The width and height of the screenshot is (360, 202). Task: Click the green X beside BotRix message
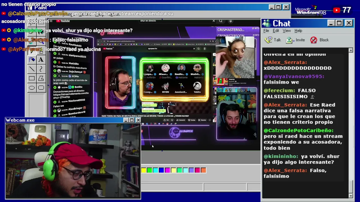pyautogui.click(x=55, y=87)
